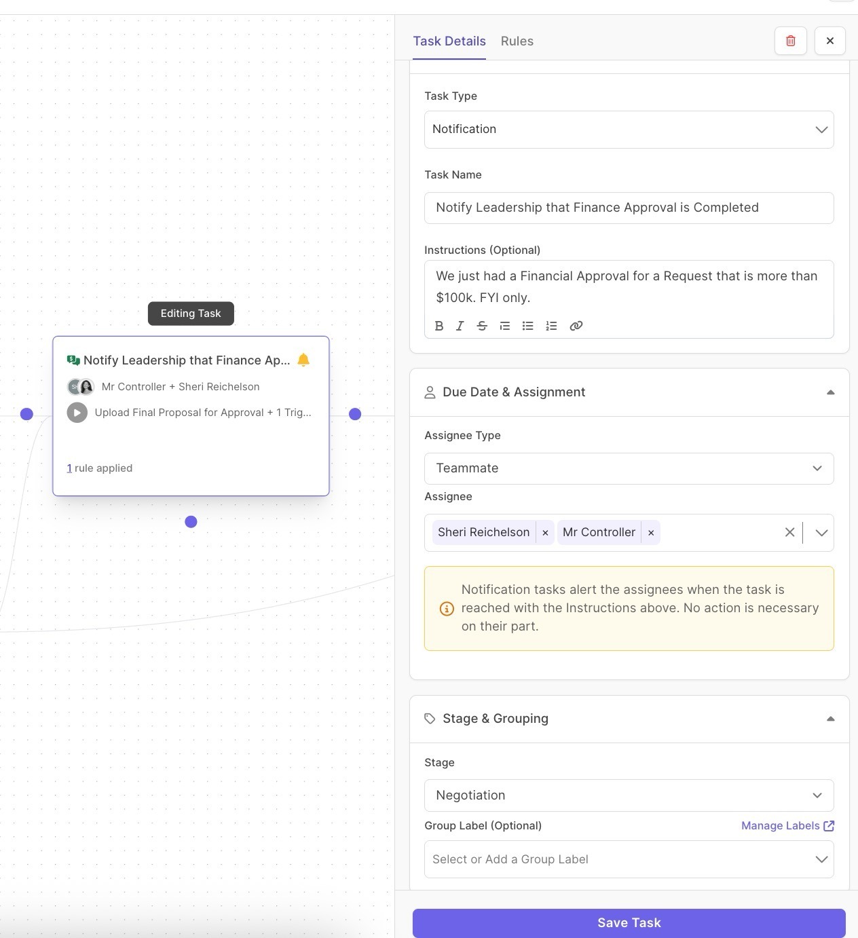
Task: Switch to the Rules tab
Action: [517, 41]
